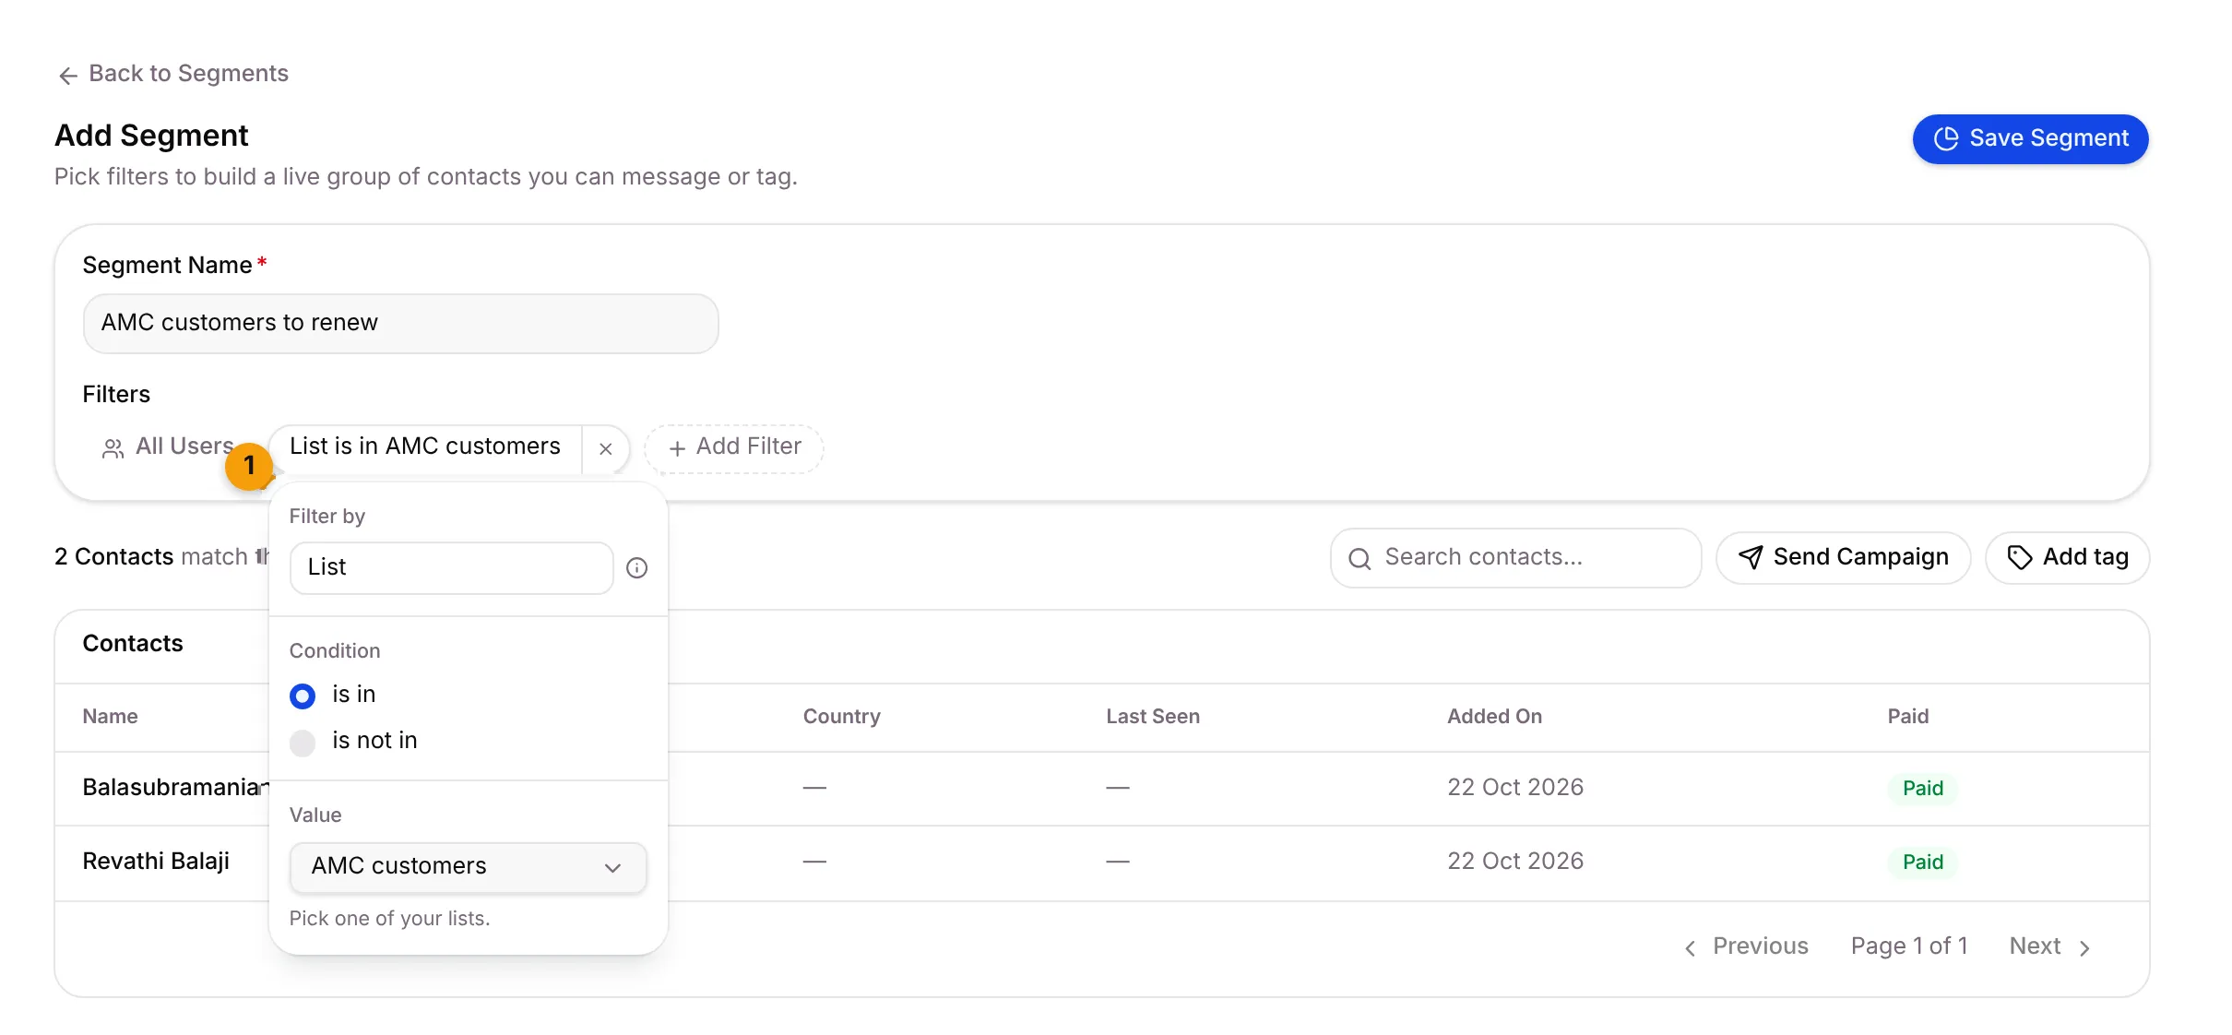2232x1035 pixels.
Task: Go back via Back to Segments link
Action: click(172, 74)
